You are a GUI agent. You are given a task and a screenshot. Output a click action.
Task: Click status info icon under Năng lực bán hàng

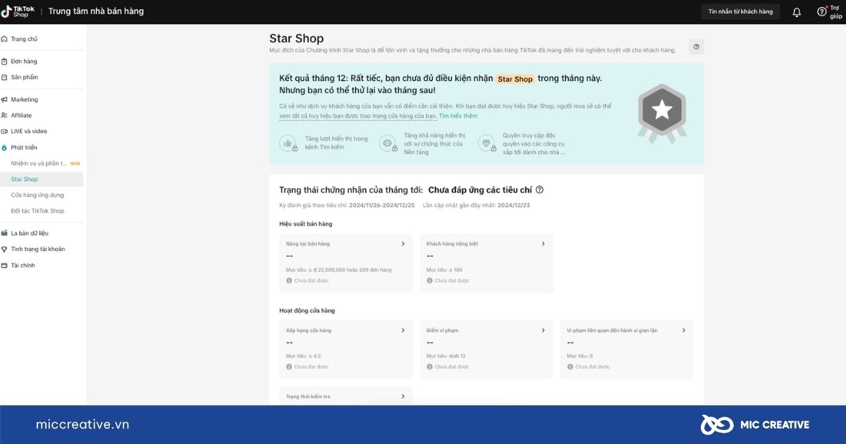[289, 280]
